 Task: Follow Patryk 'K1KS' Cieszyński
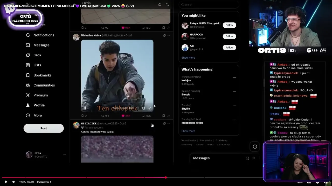pyautogui.click(x=229, y=25)
